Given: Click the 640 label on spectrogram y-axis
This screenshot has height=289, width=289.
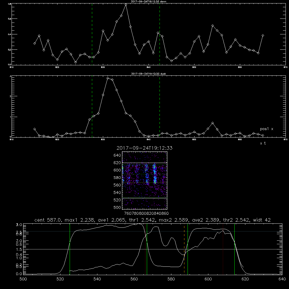Looking at the screenshot, I should pos(117,155).
